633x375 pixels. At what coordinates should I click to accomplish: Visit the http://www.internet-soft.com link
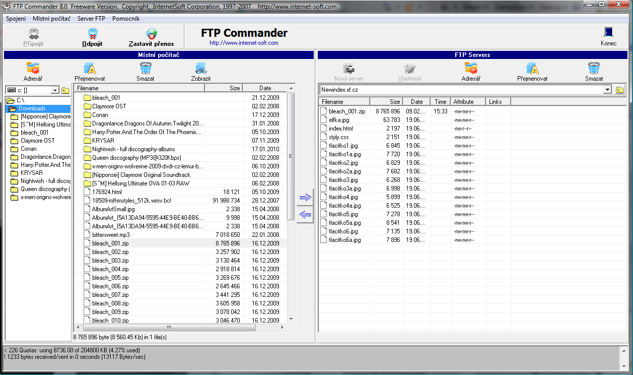click(244, 43)
